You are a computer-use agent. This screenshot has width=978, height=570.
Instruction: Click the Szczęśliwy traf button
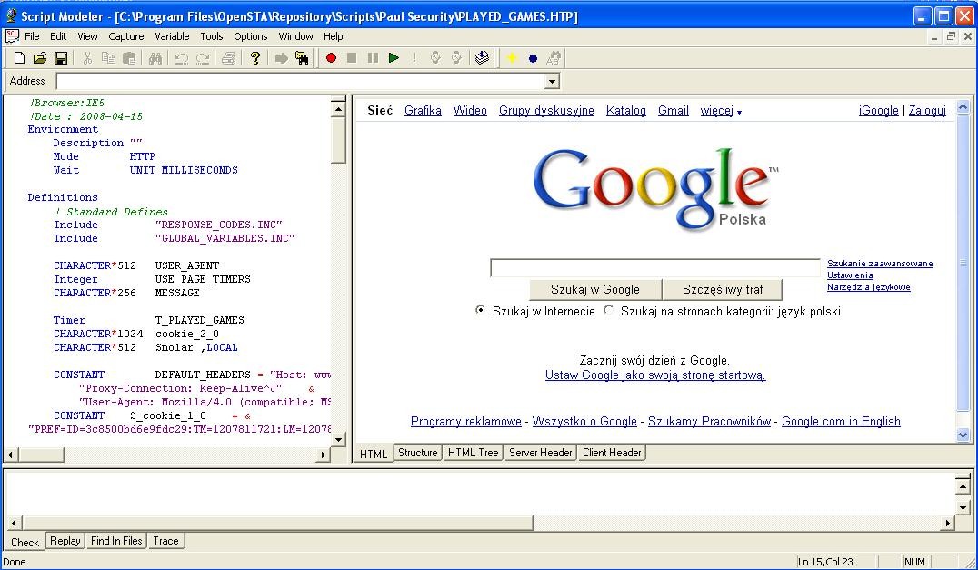pos(723,289)
